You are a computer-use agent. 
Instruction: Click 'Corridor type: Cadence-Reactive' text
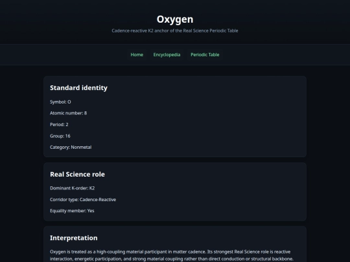pyautogui.click(x=83, y=200)
